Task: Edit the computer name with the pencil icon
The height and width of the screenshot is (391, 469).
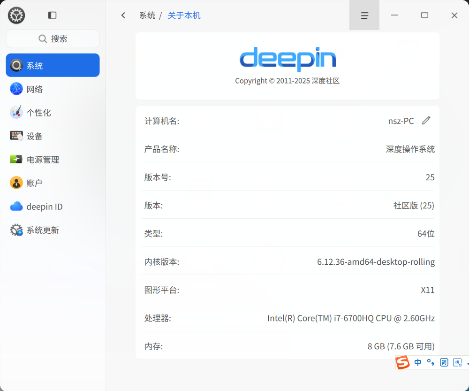Action: 426,120
